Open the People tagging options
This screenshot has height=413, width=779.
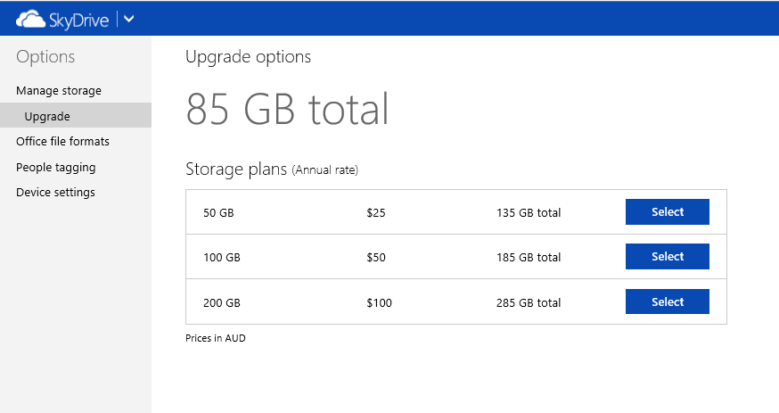click(55, 168)
